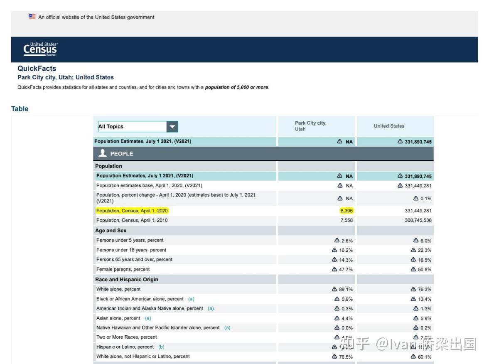Click 'Population, Census, April 1, 2010' row label
Viewport: 489px width, 364px height.
(132, 220)
